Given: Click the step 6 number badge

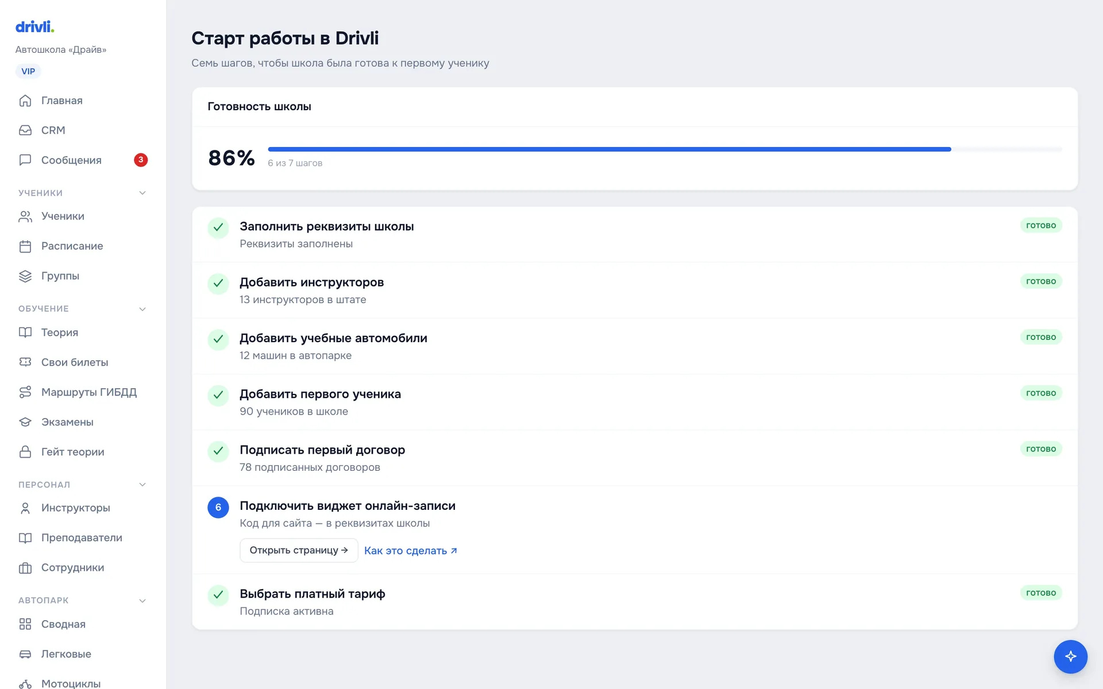Looking at the screenshot, I should [218, 508].
